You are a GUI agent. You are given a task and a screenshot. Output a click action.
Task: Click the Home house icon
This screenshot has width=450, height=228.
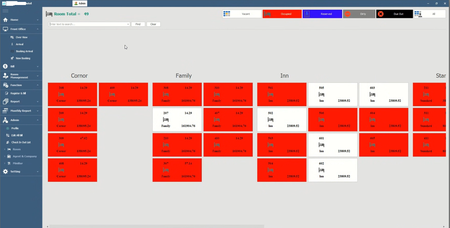pyautogui.click(x=5, y=20)
